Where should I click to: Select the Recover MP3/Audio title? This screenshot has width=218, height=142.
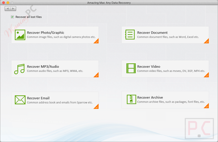click(x=43, y=67)
